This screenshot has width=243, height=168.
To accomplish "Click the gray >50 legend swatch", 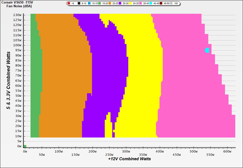I will tap(171, 3).
